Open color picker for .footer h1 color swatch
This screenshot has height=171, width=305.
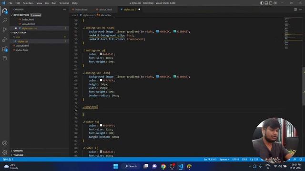[x=101, y=125]
